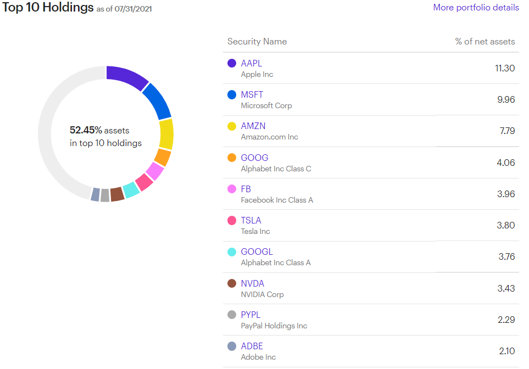The height and width of the screenshot is (369, 529).
Task: Click the Security Name column header
Action: click(x=257, y=42)
